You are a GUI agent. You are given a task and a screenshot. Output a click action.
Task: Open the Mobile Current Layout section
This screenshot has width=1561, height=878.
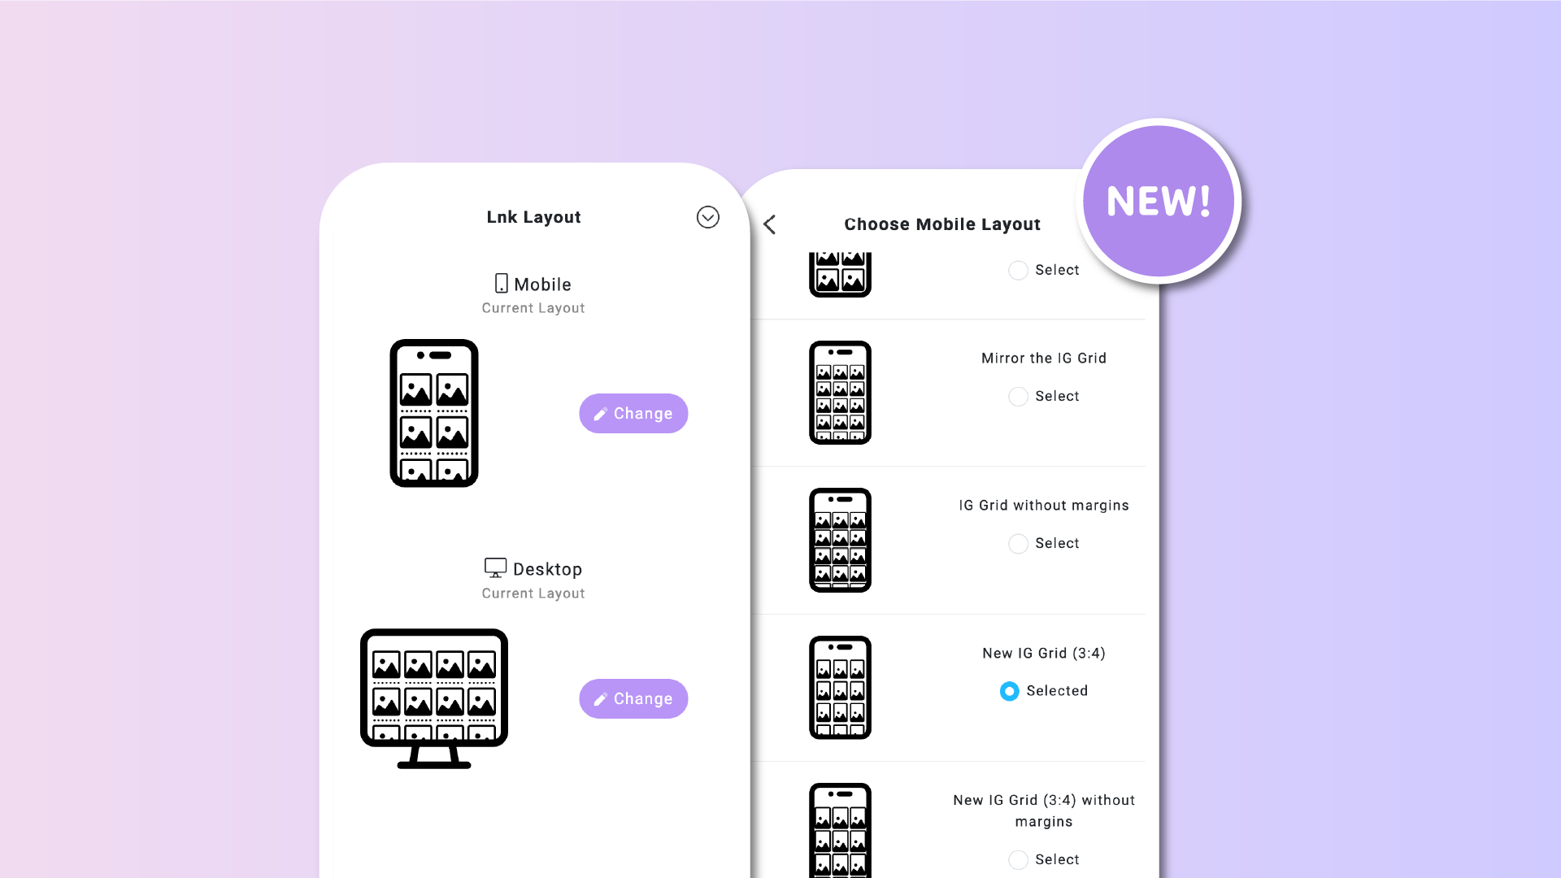[633, 413]
